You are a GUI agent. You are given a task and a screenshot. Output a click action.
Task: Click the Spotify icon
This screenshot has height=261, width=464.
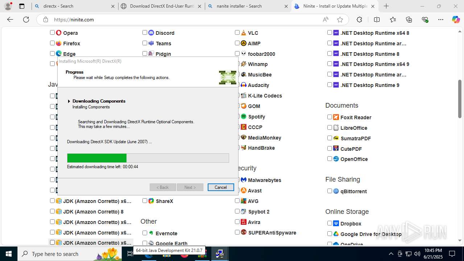pos(244,116)
